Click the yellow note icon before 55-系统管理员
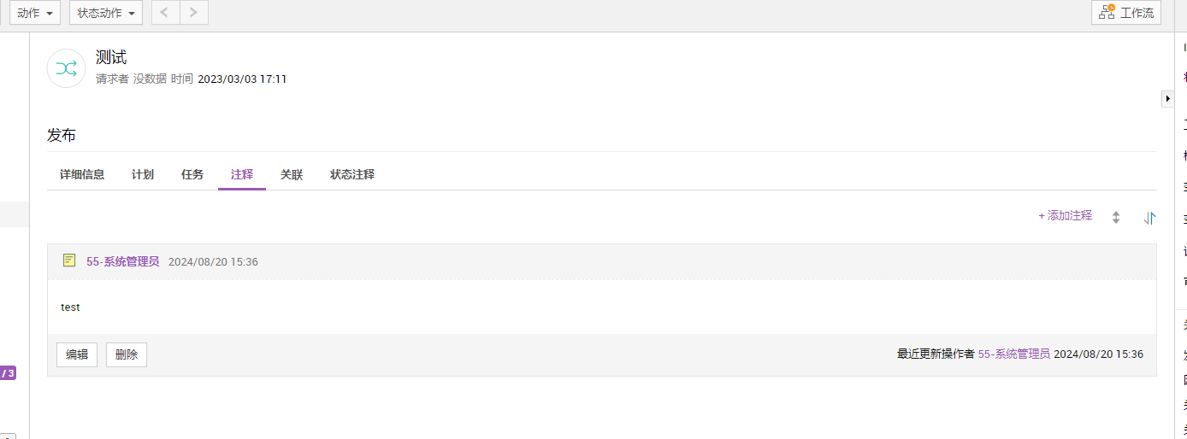The height and width of the screenshot is (439, 1187). tap(69, 260)
